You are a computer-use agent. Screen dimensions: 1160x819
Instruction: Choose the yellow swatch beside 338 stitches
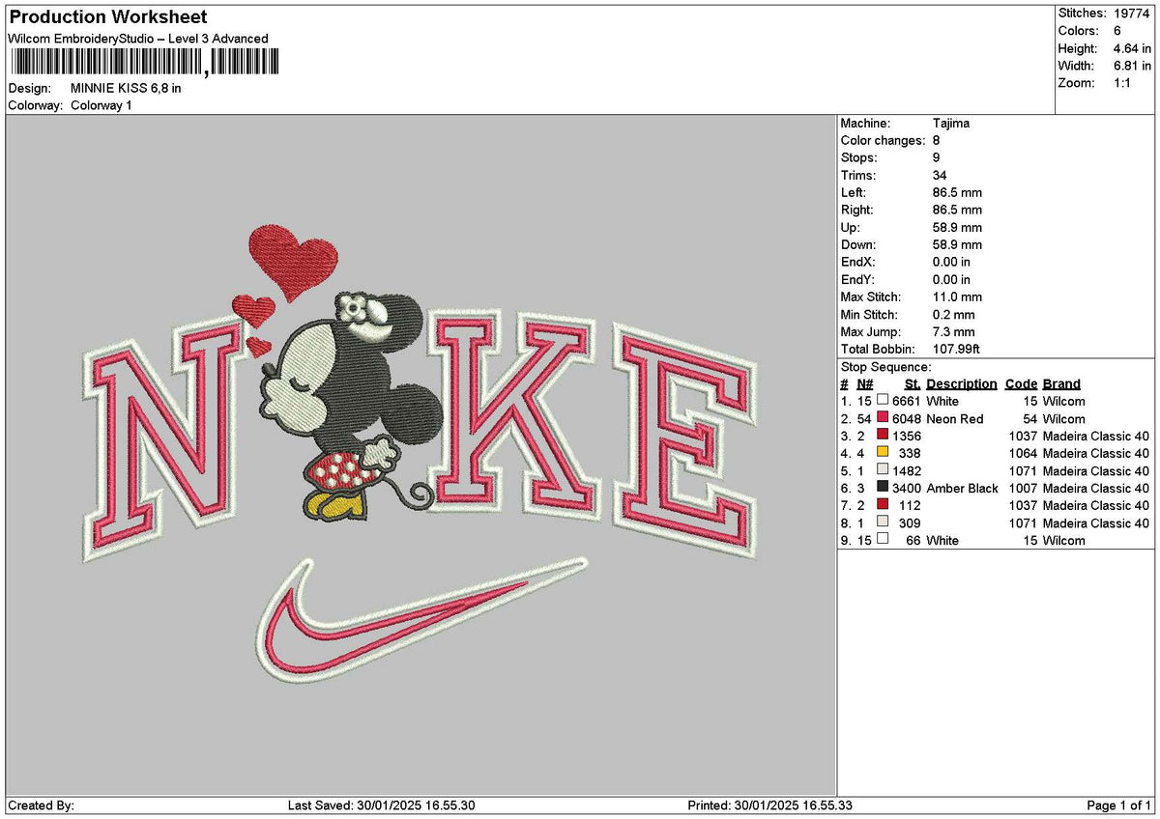[x=883, y=453]
